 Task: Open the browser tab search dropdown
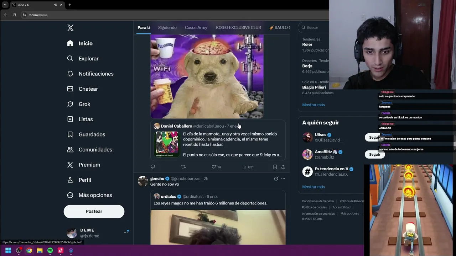pos(5,5)
